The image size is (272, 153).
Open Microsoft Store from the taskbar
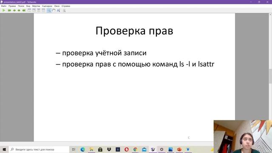(100, 149)
